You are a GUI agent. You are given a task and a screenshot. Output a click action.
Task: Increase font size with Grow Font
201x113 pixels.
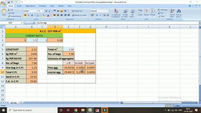tap(46, 11)
